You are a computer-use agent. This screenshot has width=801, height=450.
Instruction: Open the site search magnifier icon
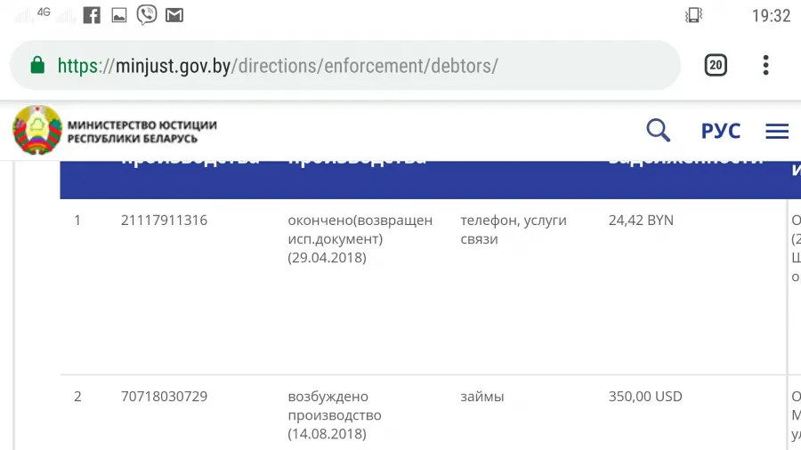[658, 131]
